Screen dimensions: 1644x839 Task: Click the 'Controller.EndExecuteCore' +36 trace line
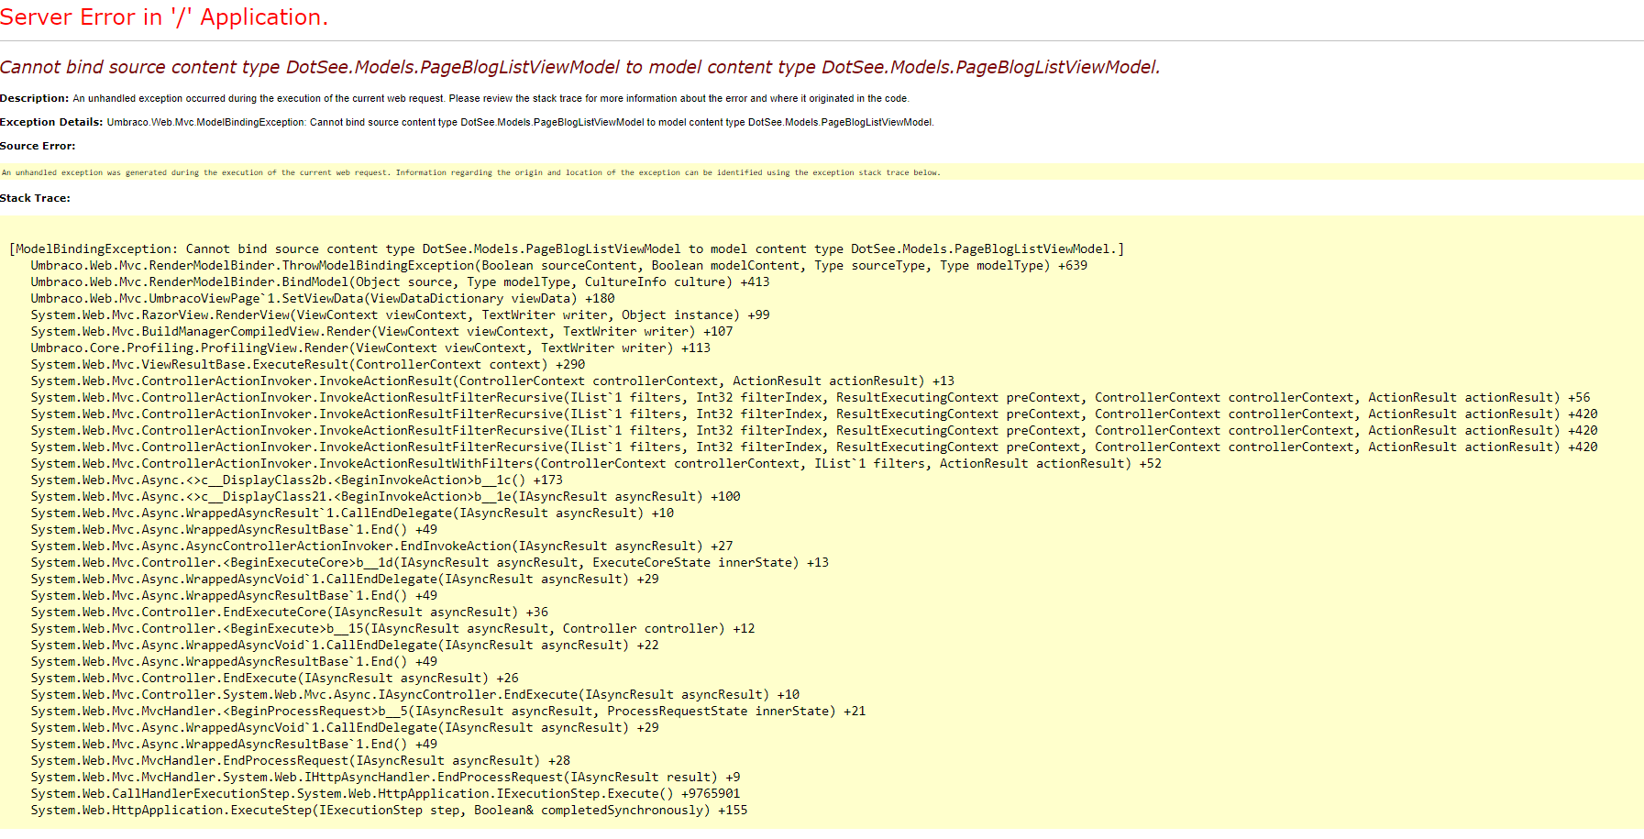tap(290, 612)
